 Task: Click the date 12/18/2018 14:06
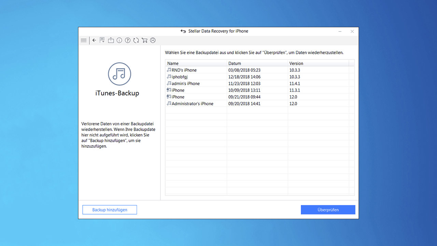coord(244,77)
